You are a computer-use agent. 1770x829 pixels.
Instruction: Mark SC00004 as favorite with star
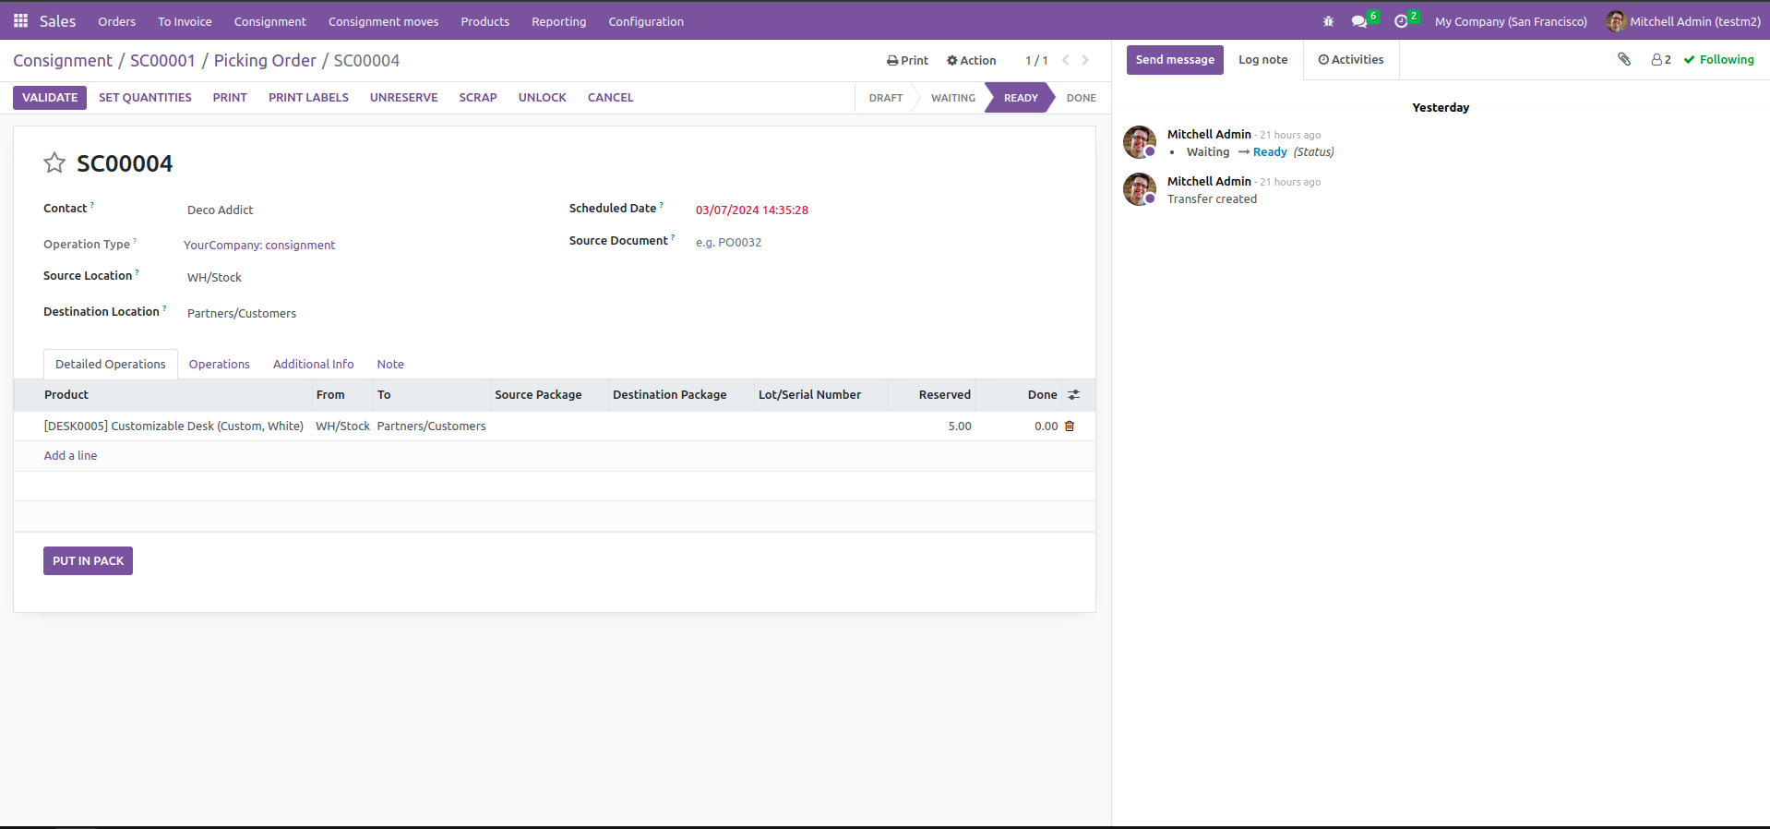click(54, 163)
